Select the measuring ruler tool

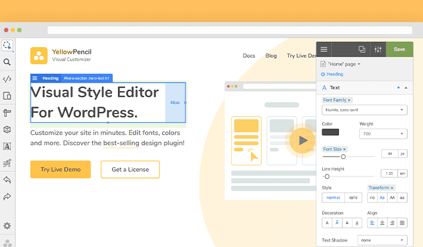7,112
